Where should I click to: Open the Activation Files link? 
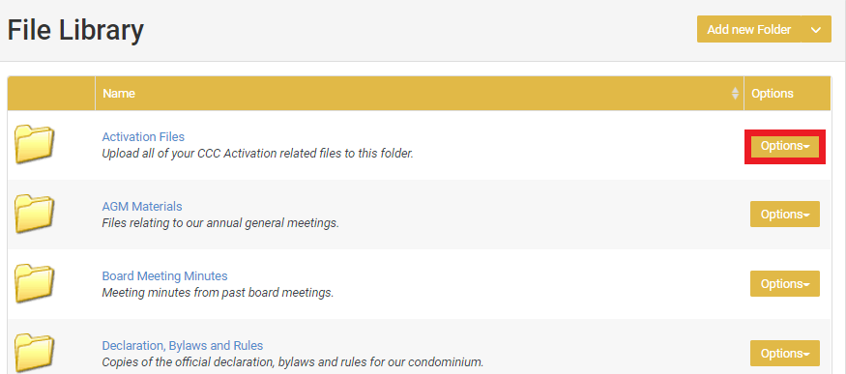point(143,137)
